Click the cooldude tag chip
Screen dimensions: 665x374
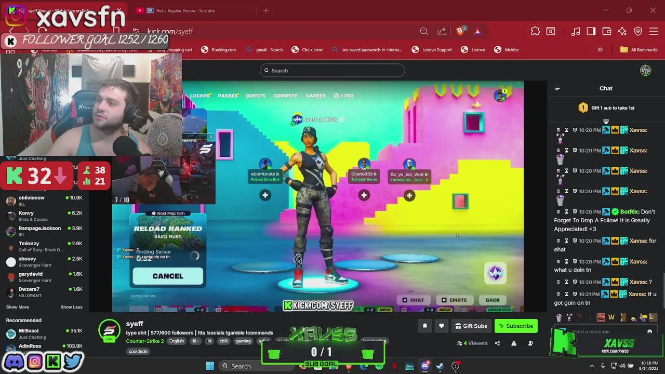pyautogui.click(x=138, y=351)
